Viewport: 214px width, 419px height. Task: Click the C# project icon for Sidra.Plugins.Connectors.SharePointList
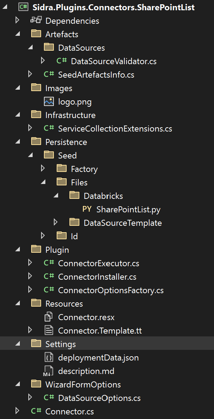pyautogui.click(x=23, y=7)
